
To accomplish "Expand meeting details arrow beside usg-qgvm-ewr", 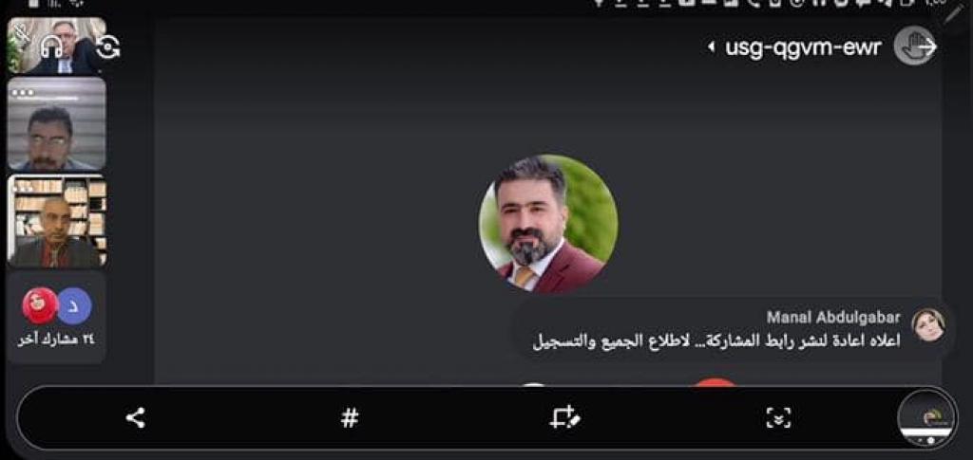I will tap(711, 47).
